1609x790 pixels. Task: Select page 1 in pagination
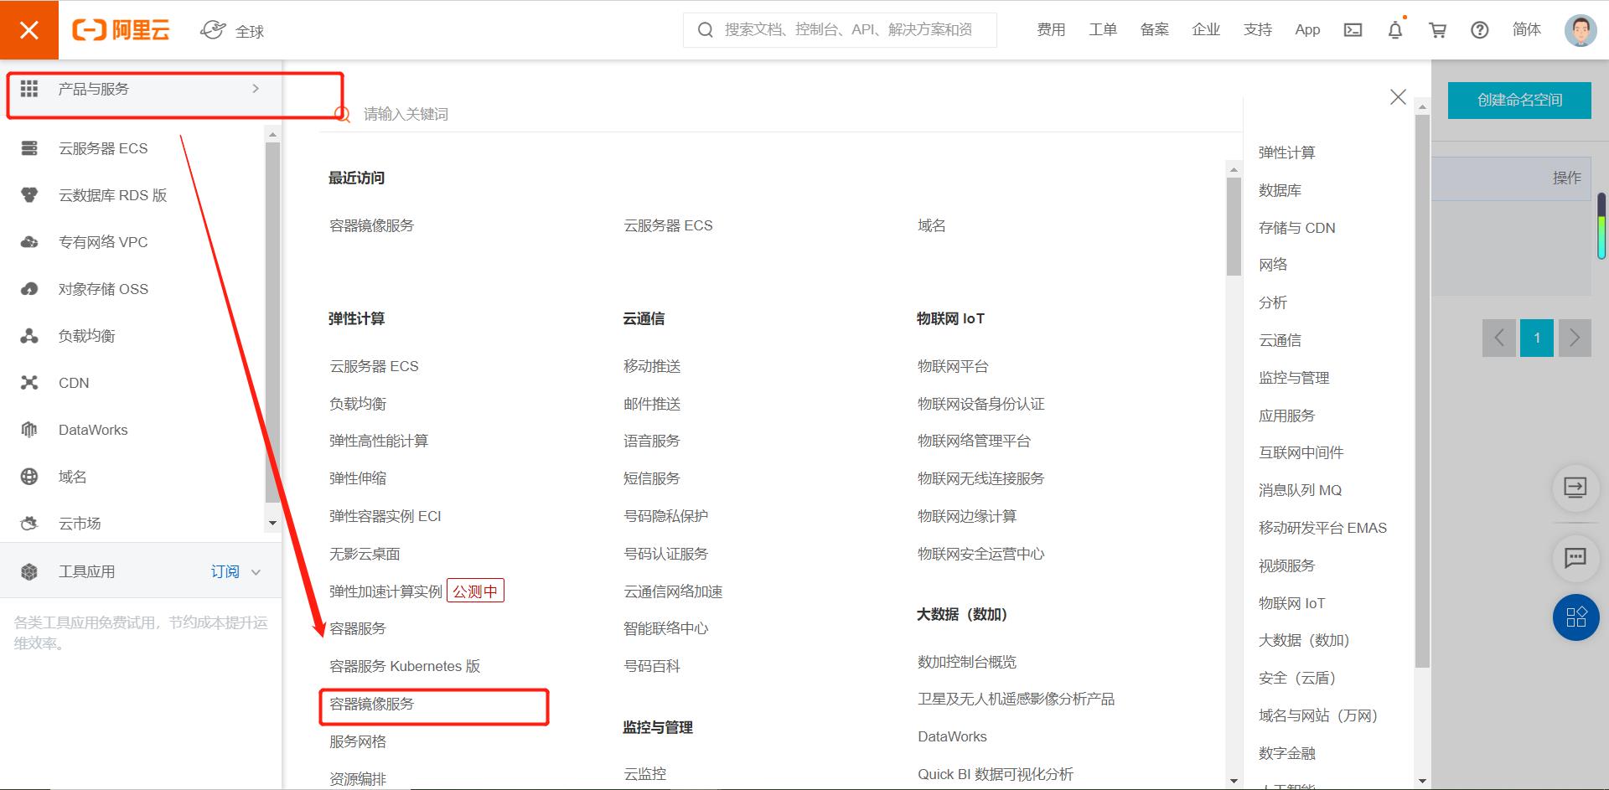tap(1537, 338)
